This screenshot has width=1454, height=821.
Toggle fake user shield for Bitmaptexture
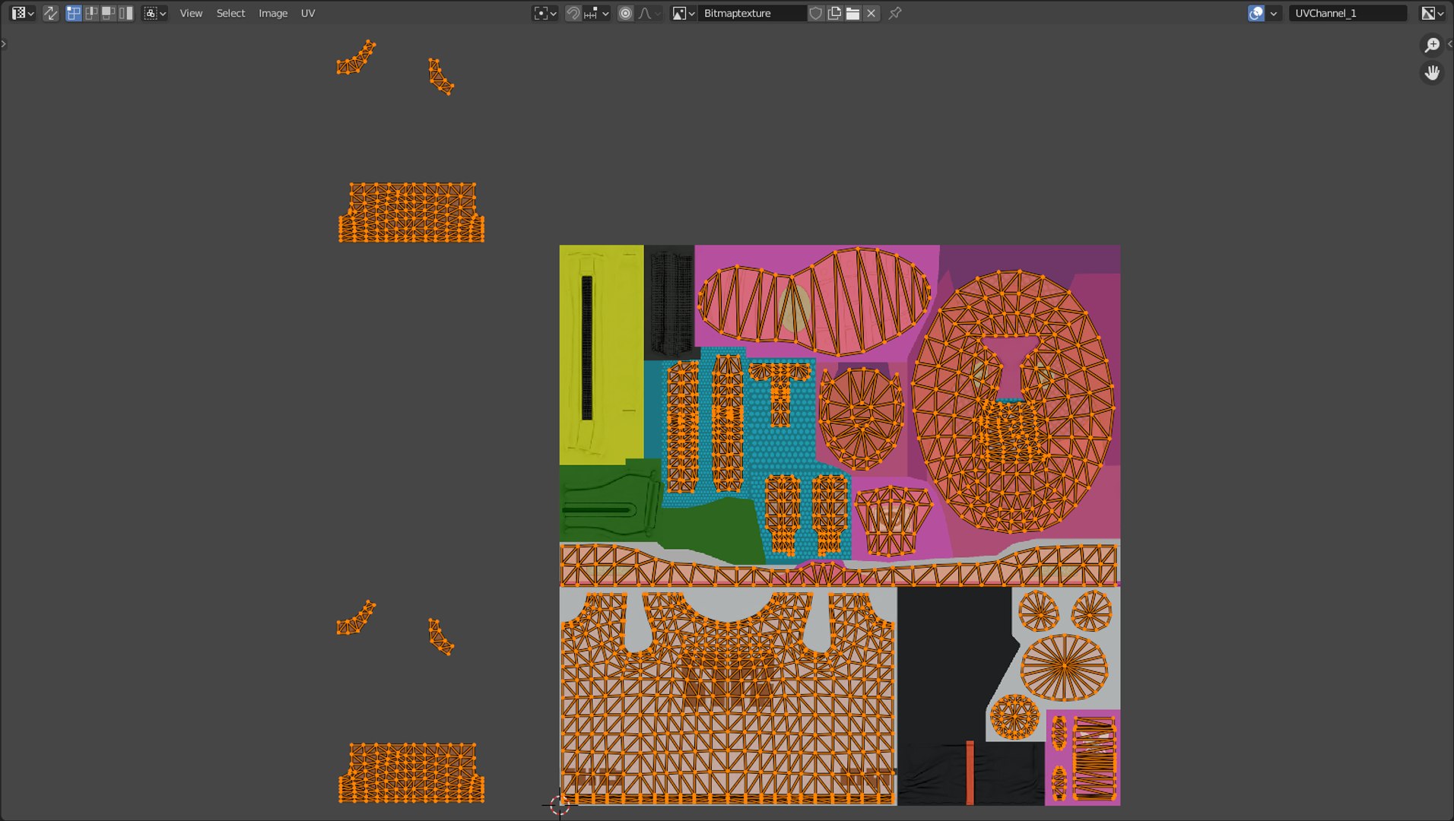(x=815, y=13)
